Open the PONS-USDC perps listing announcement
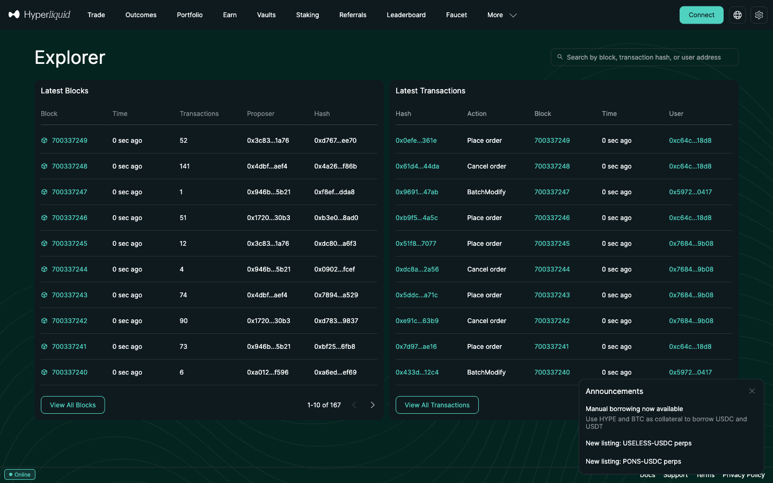The width and height of the screenshot is (773, 483). pos(633,462)
